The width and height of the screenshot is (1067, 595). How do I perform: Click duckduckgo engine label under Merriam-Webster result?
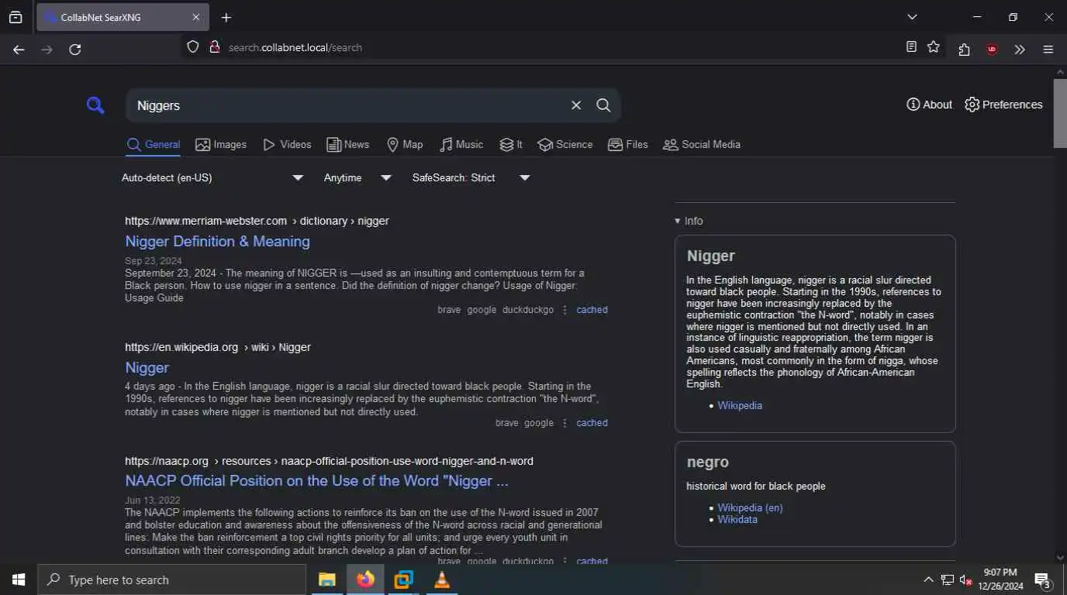pos(528,310)
